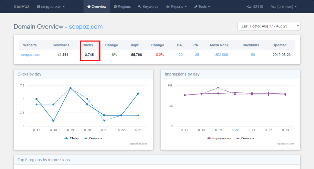Click the Clicks by day panel title
This screenshot has width=314, height=169.
pyautogui.click(x=29, y=74)
